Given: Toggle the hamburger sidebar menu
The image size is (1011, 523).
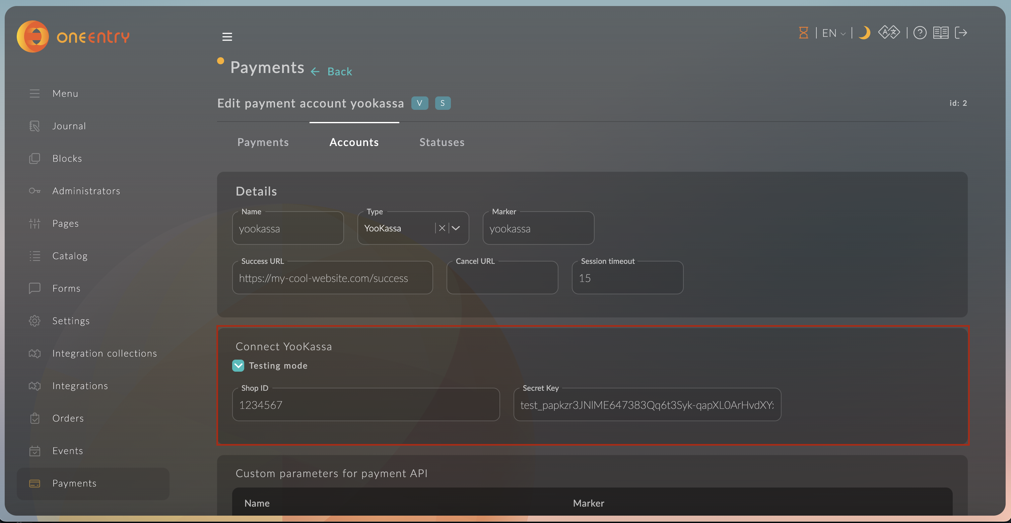Looking at the screenshot, I should (227, 37).
